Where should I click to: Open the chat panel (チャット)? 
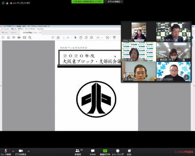tap(93, 152)
